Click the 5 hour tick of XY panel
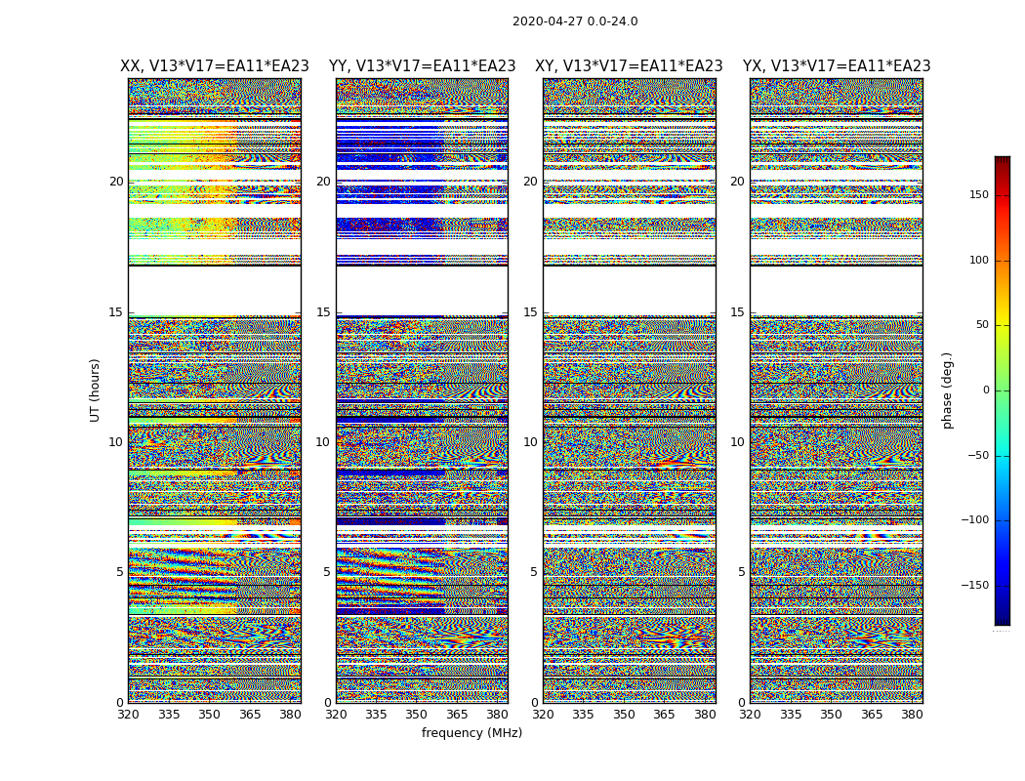 coord(534,572)
